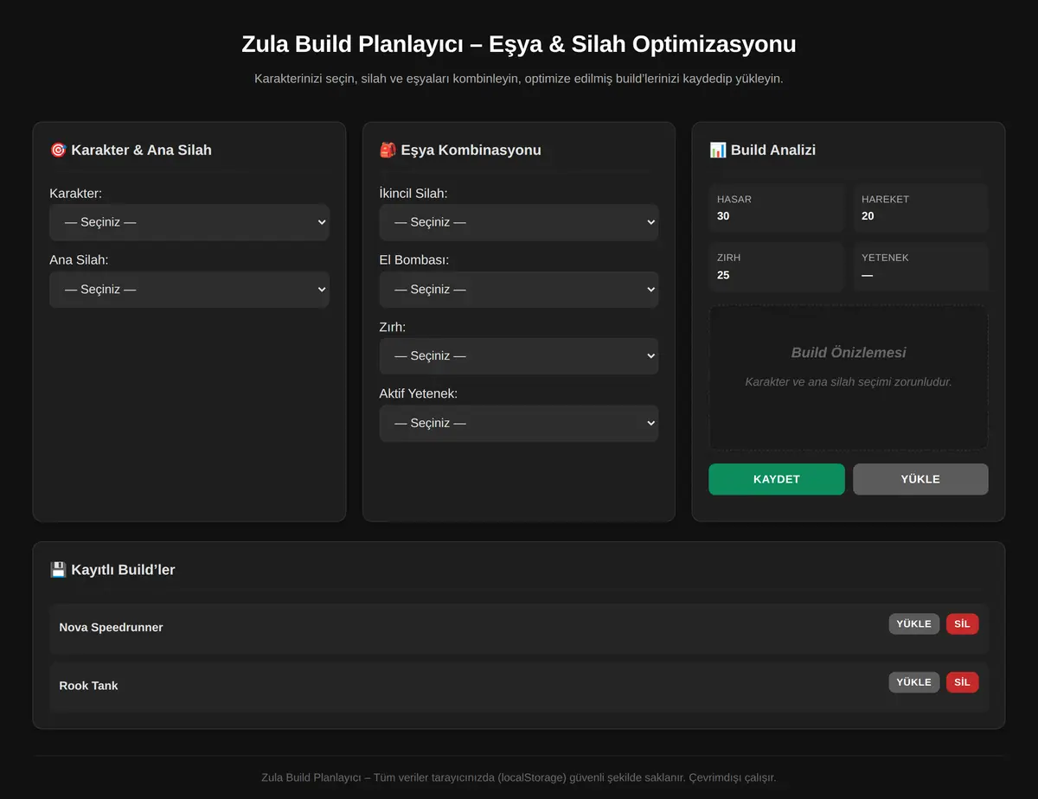Expand the İkincil Silah dropdown

[519, 222]
